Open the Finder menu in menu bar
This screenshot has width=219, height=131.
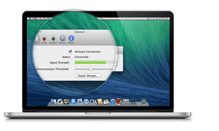click(x=35, y=18)
